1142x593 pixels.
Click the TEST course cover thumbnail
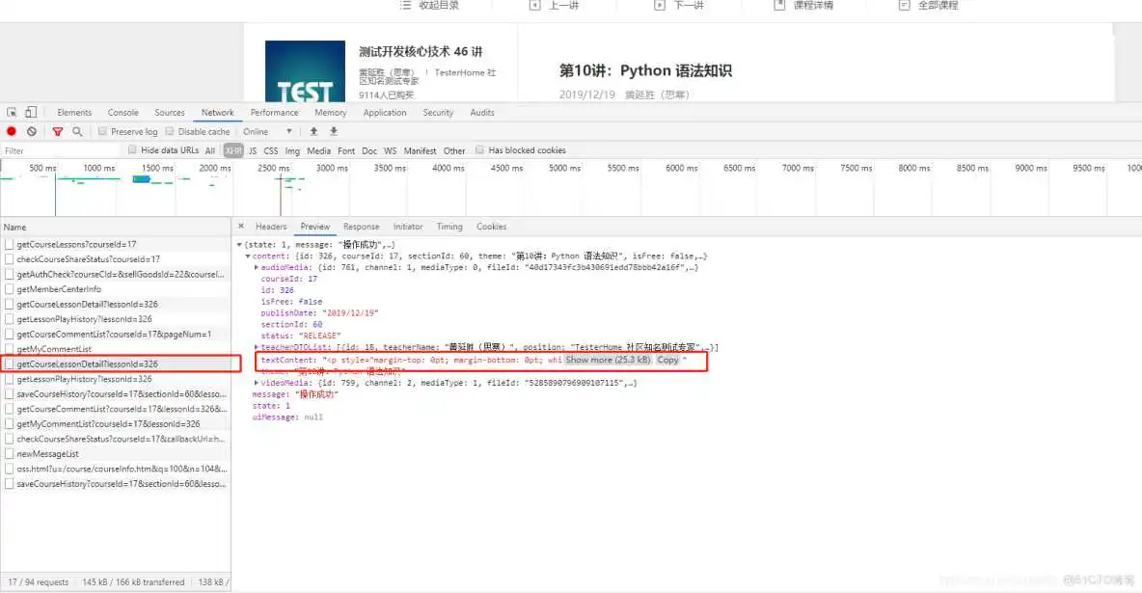coord(305,70)
